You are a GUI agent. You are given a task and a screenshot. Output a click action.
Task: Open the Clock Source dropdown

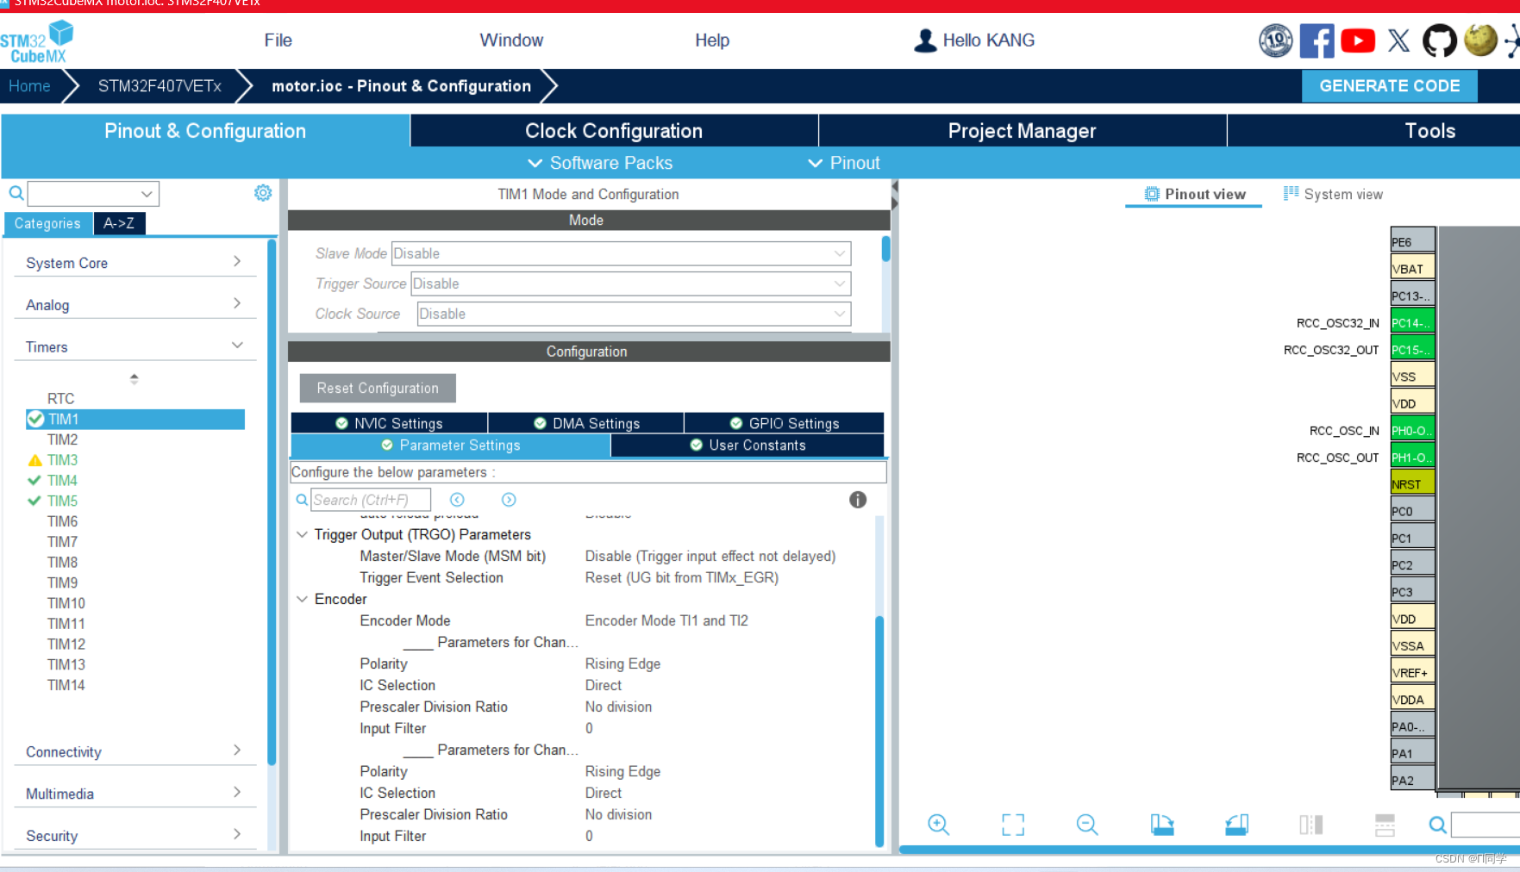tap(634, 314)
